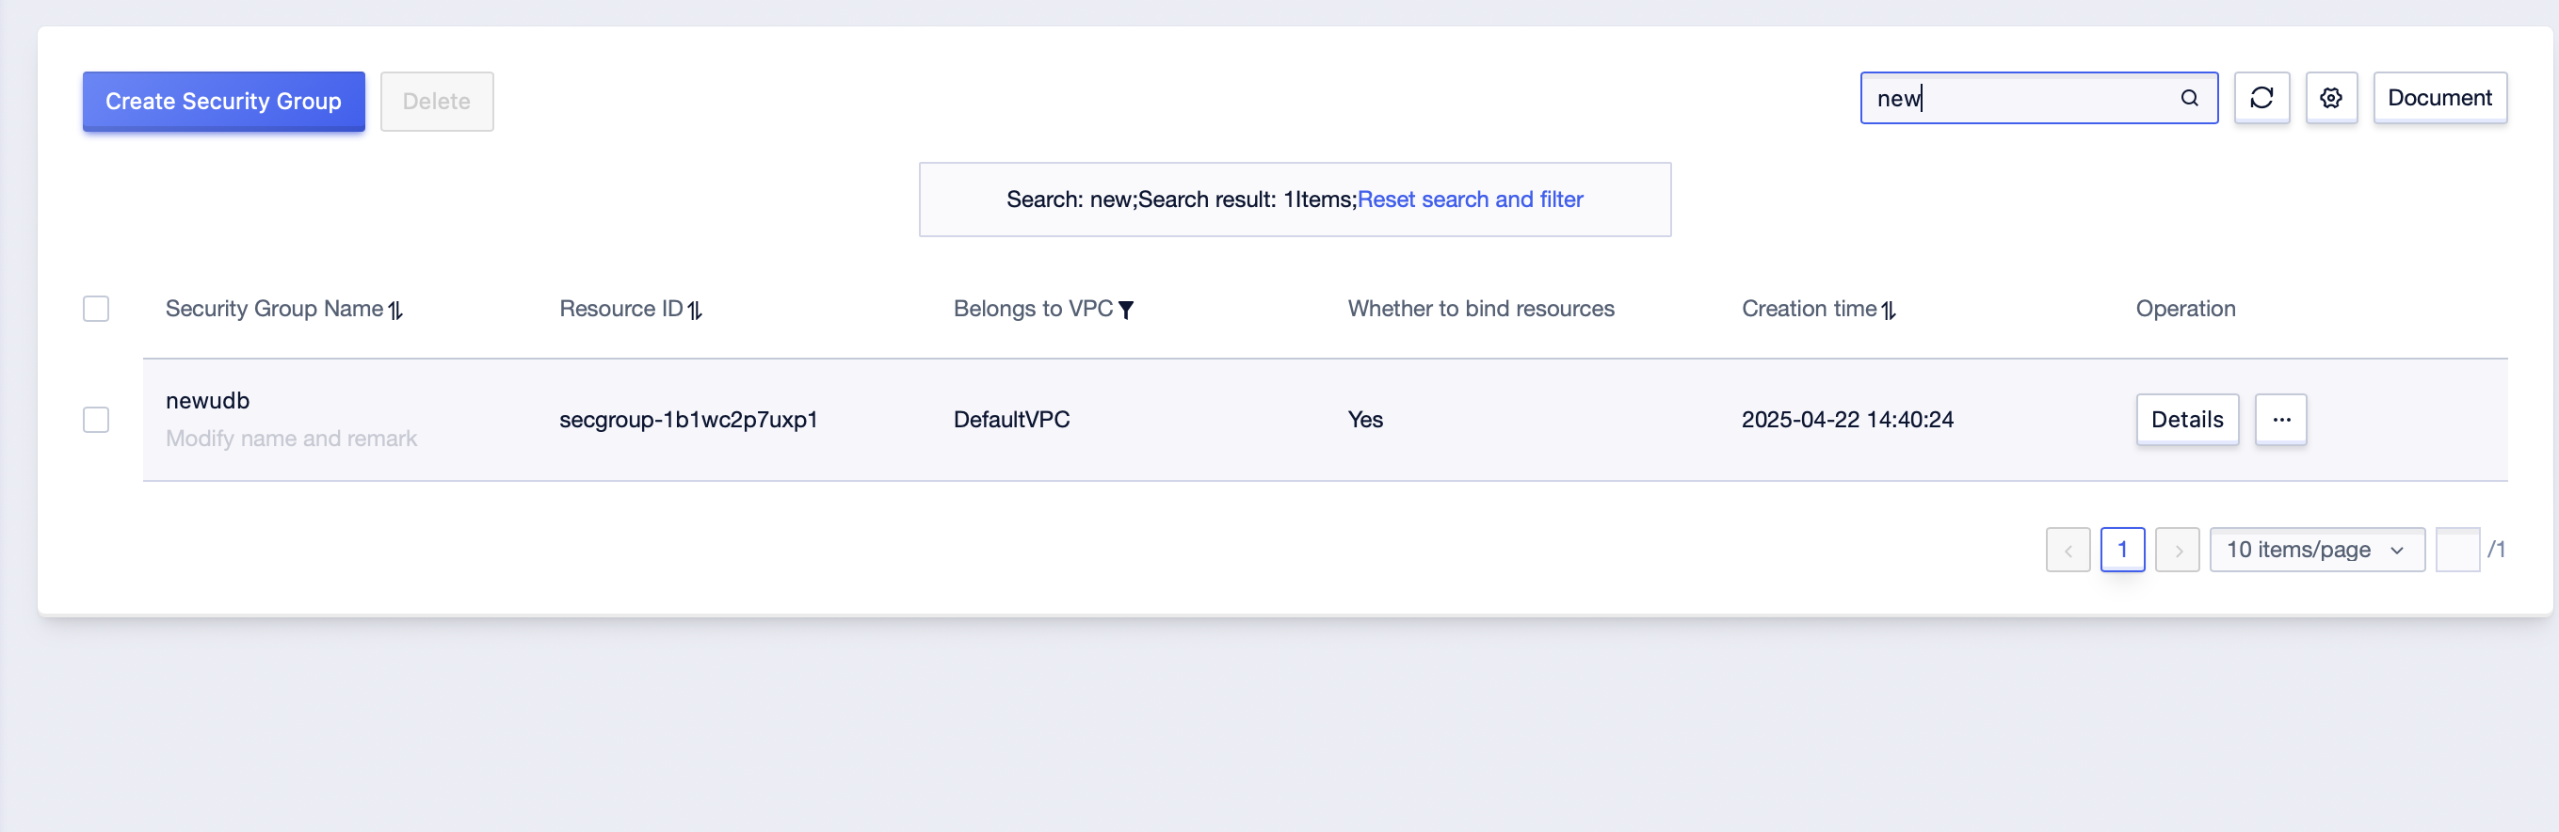Image resolution: width=2559 pixels, height=832 pixels.
Task: Focus the page jump input box
Action: point(2457,549)
